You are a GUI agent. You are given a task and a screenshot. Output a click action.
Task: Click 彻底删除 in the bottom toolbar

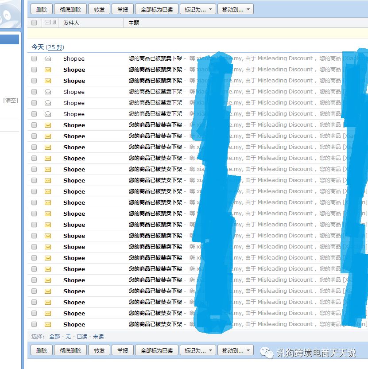click(70, 350)
